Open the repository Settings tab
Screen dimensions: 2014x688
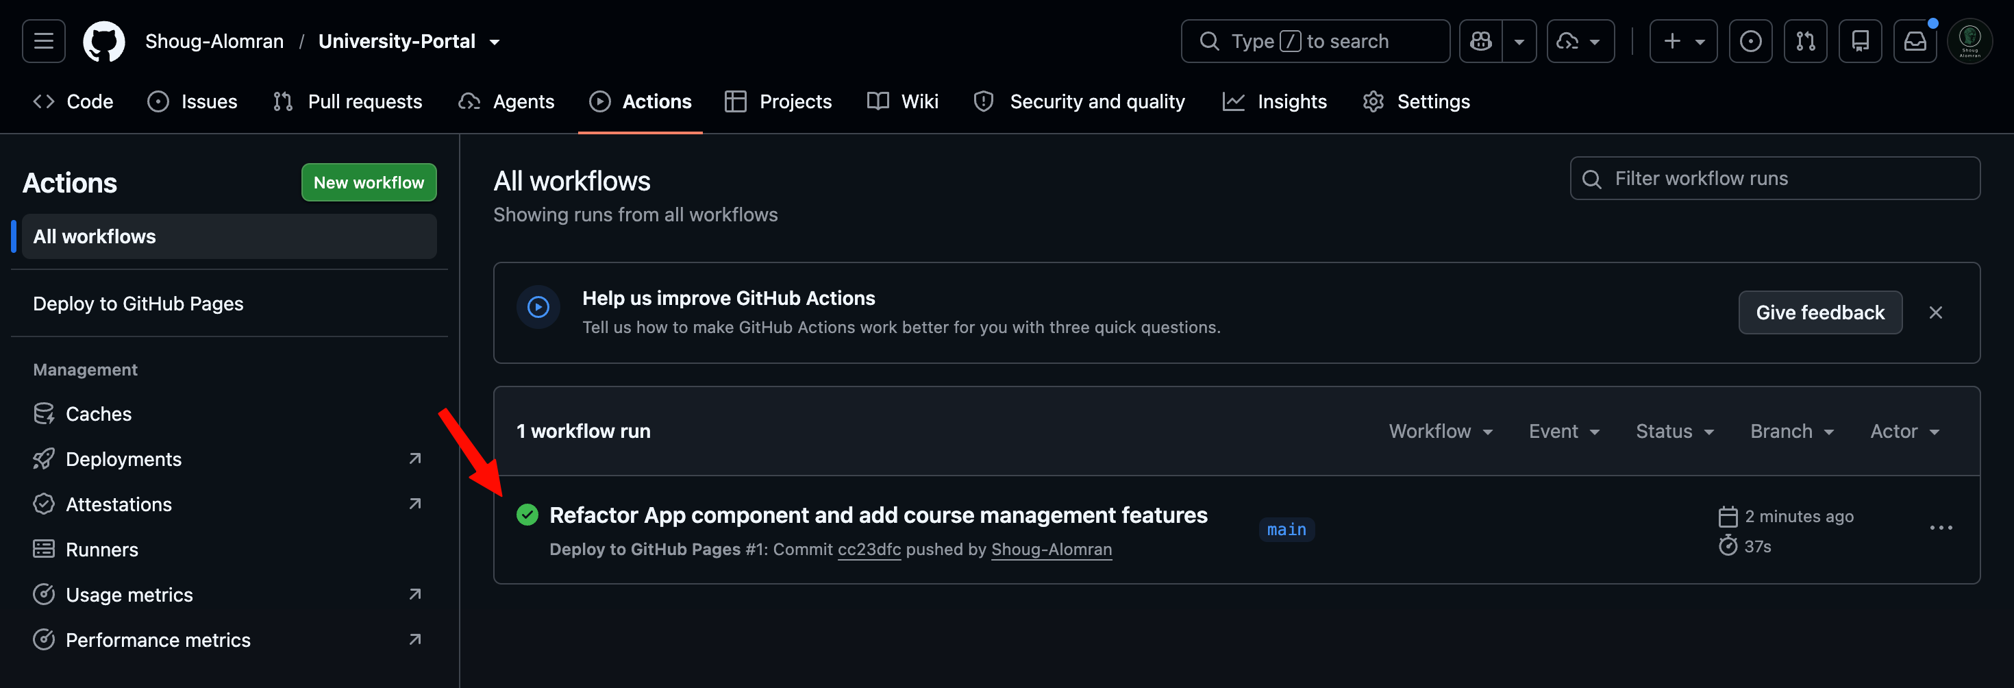click(1416, 101)
